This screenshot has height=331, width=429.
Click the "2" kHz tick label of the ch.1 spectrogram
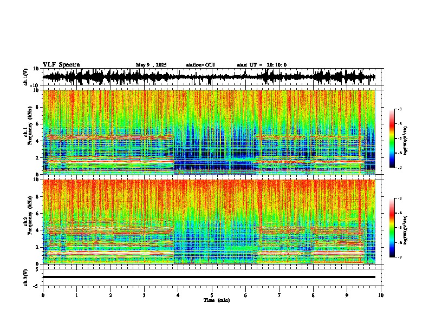[x=38, y=158]
